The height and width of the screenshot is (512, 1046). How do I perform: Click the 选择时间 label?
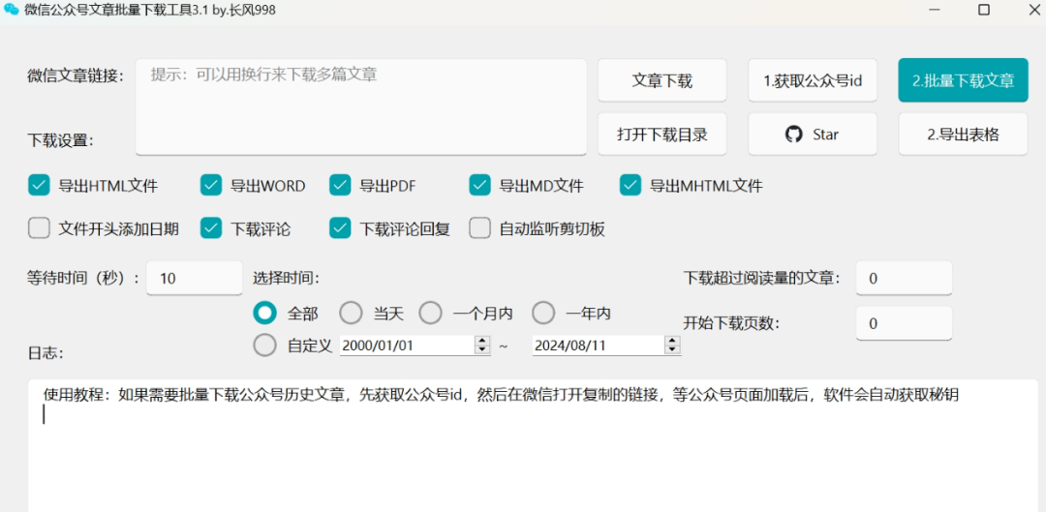click(286, 278)
